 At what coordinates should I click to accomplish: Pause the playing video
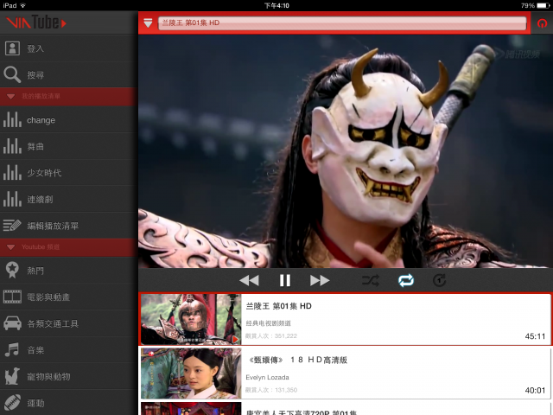pyautogui.click(x=285, y=280)
